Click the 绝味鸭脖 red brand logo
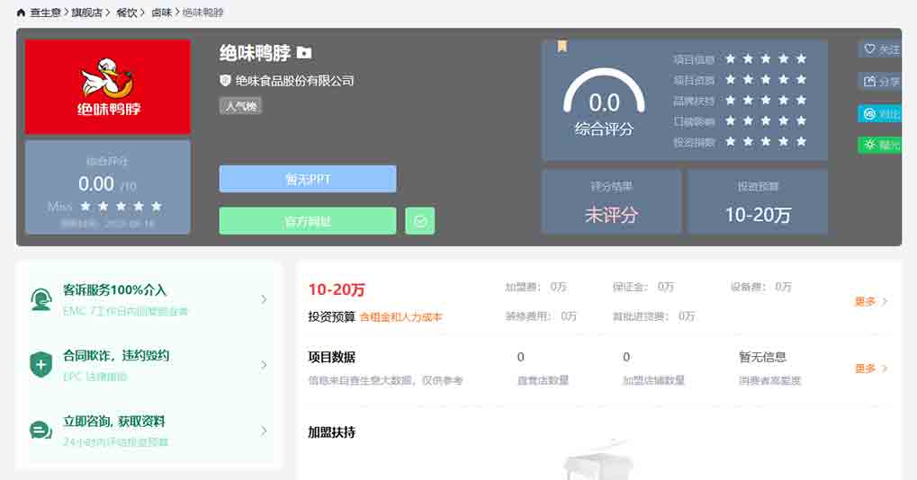917x480 pixels. [108, 87]
